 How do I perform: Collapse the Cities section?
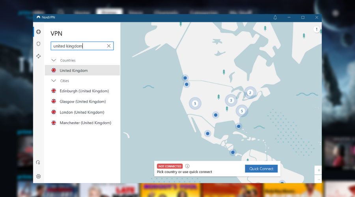[54, 81]
